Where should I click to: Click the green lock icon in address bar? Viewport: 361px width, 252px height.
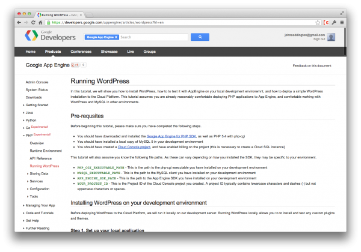click(x=48, y=22)
